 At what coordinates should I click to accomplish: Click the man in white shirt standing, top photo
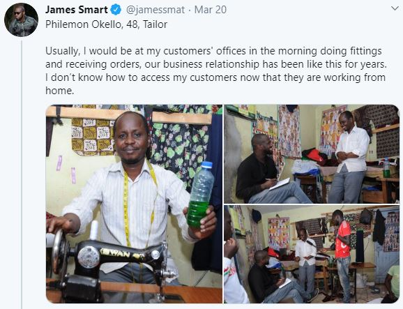click(x=349, y=157)
